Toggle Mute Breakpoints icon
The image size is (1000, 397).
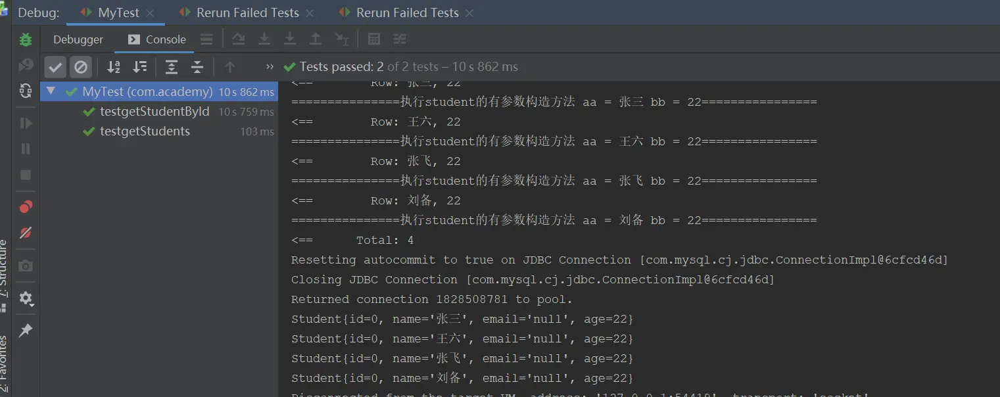coord(26,233)
